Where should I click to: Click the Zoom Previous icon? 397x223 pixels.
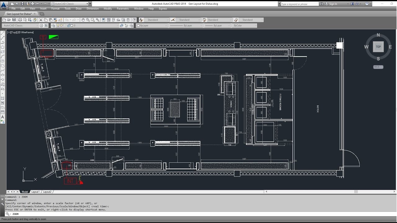pos(98,20)
